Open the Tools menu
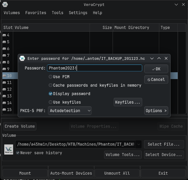188x180 pixels. [57, 13]
